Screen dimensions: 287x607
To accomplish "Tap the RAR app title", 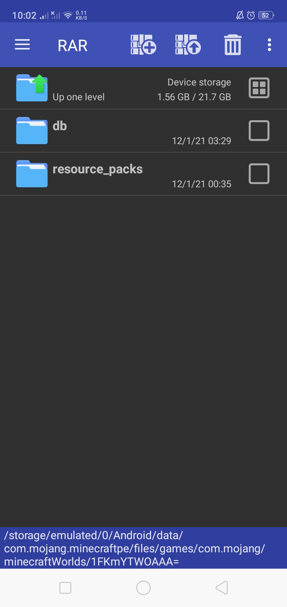I will pos(73,46).
